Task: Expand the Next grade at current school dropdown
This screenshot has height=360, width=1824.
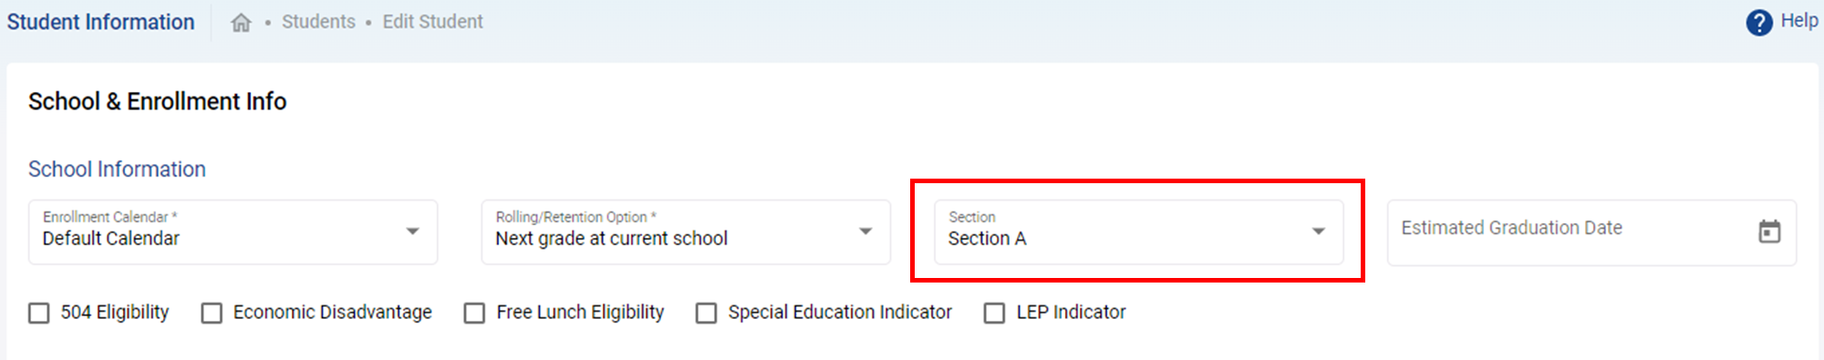Action: 686,232
